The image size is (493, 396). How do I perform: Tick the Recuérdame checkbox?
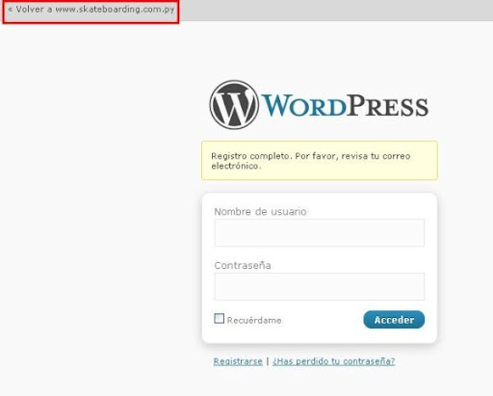click(x=220, y=318)
